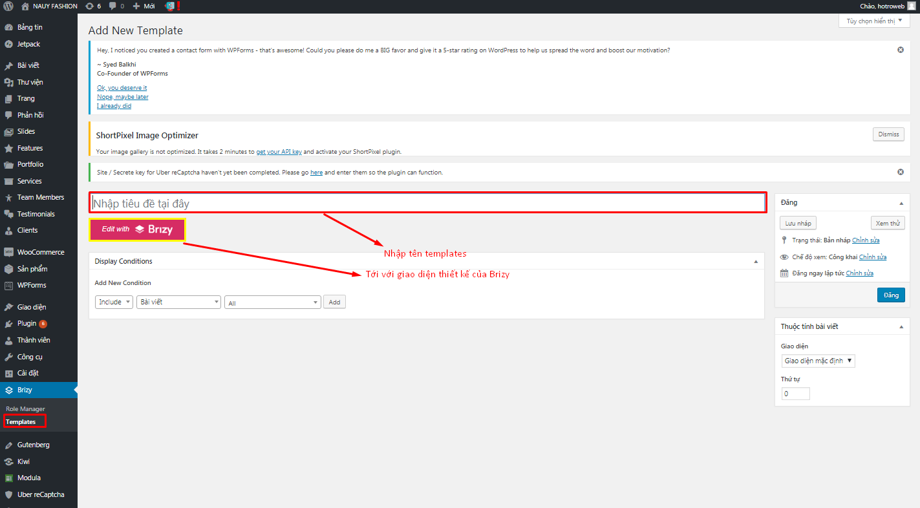Image resolution: width=920 pixels, height=508 pixels.
Task: Click the template title input field
Action: click(x=427, y=203)
